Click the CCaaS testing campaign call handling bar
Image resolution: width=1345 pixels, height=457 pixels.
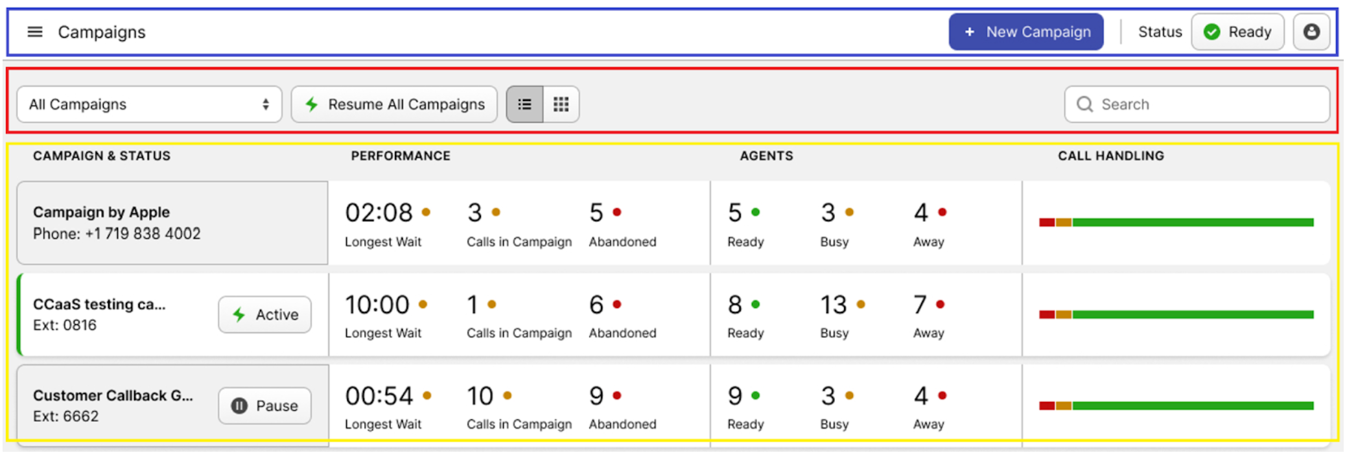(1176, 314)
